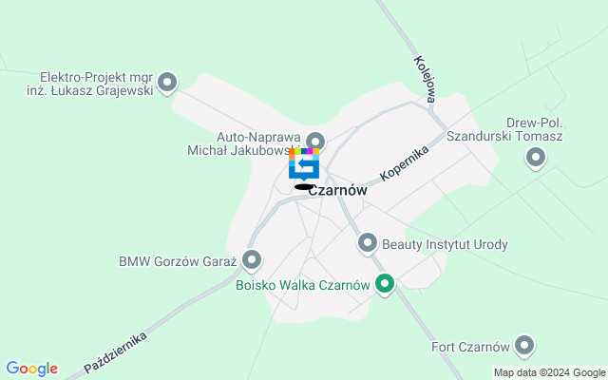Click the colorful blue arrow custom marker
The height and width of the screenshot is (380, 608).
pyautogui.click(x=304, y=164)
